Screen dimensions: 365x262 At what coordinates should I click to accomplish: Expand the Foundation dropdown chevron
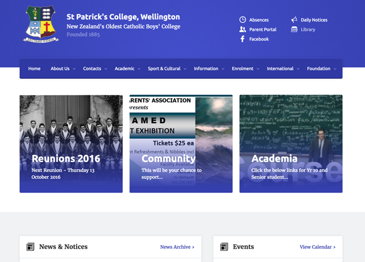[335, 69]
